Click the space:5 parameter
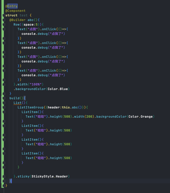 coord(30,25)
